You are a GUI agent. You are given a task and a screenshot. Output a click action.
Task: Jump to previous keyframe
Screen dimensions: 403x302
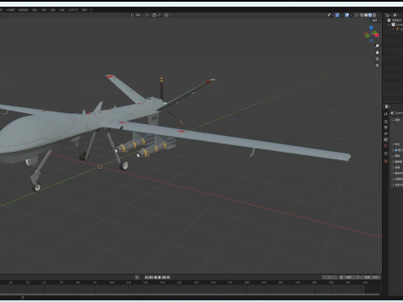[151, 277]
